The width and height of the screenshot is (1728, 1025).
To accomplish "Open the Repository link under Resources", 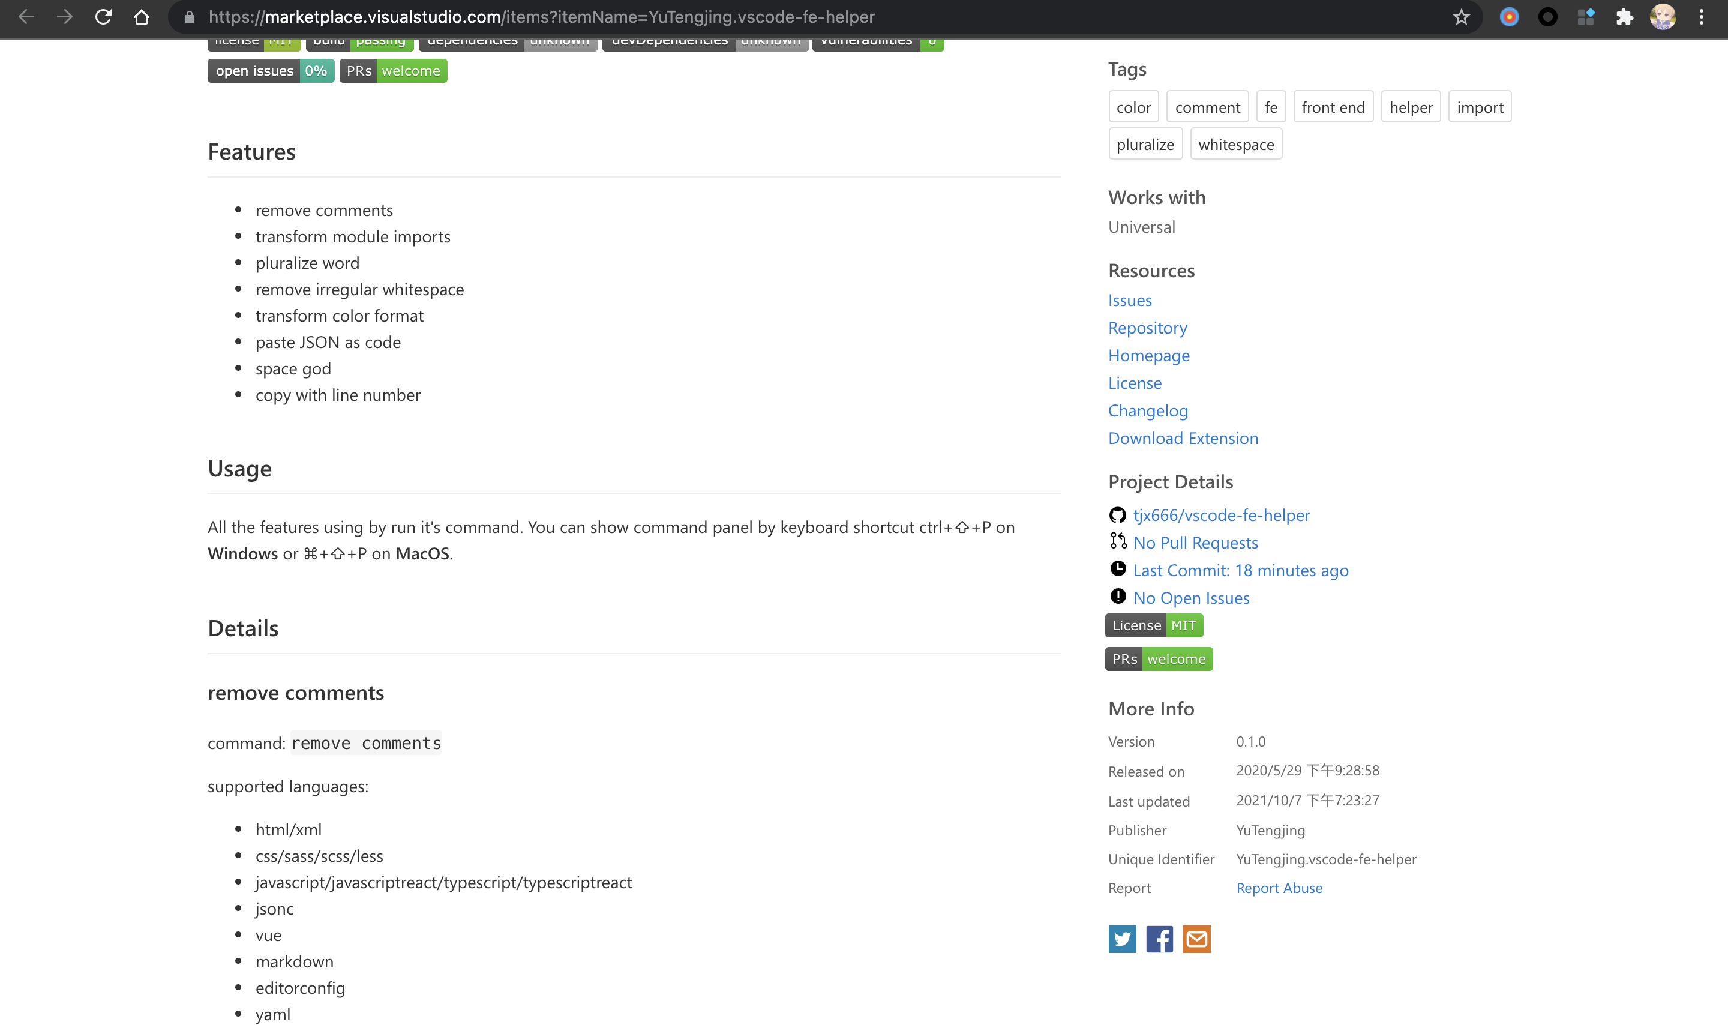I will [x=1147, y=328].
